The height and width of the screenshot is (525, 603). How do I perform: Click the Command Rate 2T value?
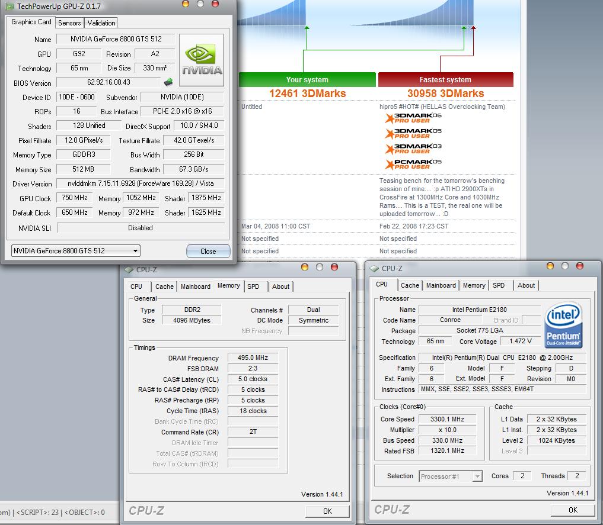coord(253,431)
